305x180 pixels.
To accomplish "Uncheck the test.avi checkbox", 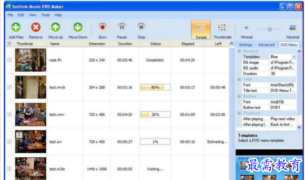I will 9,142.
